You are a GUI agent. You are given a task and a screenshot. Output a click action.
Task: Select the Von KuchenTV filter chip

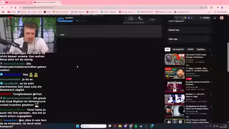[178, 49]
